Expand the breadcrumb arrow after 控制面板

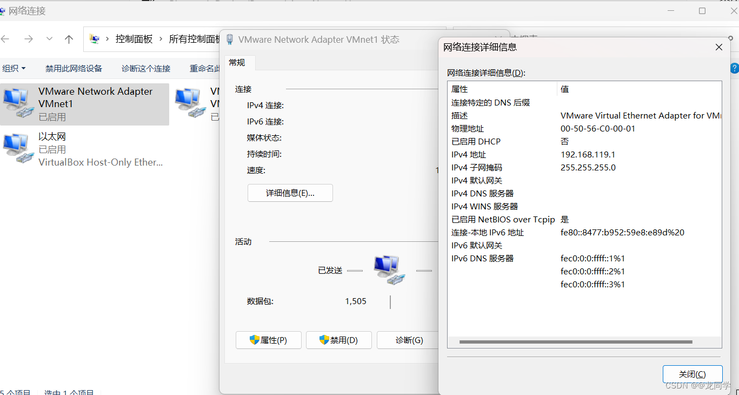[x=161, y=39]
